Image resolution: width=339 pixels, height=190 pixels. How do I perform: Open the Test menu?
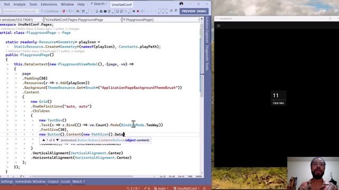point(7,4)
